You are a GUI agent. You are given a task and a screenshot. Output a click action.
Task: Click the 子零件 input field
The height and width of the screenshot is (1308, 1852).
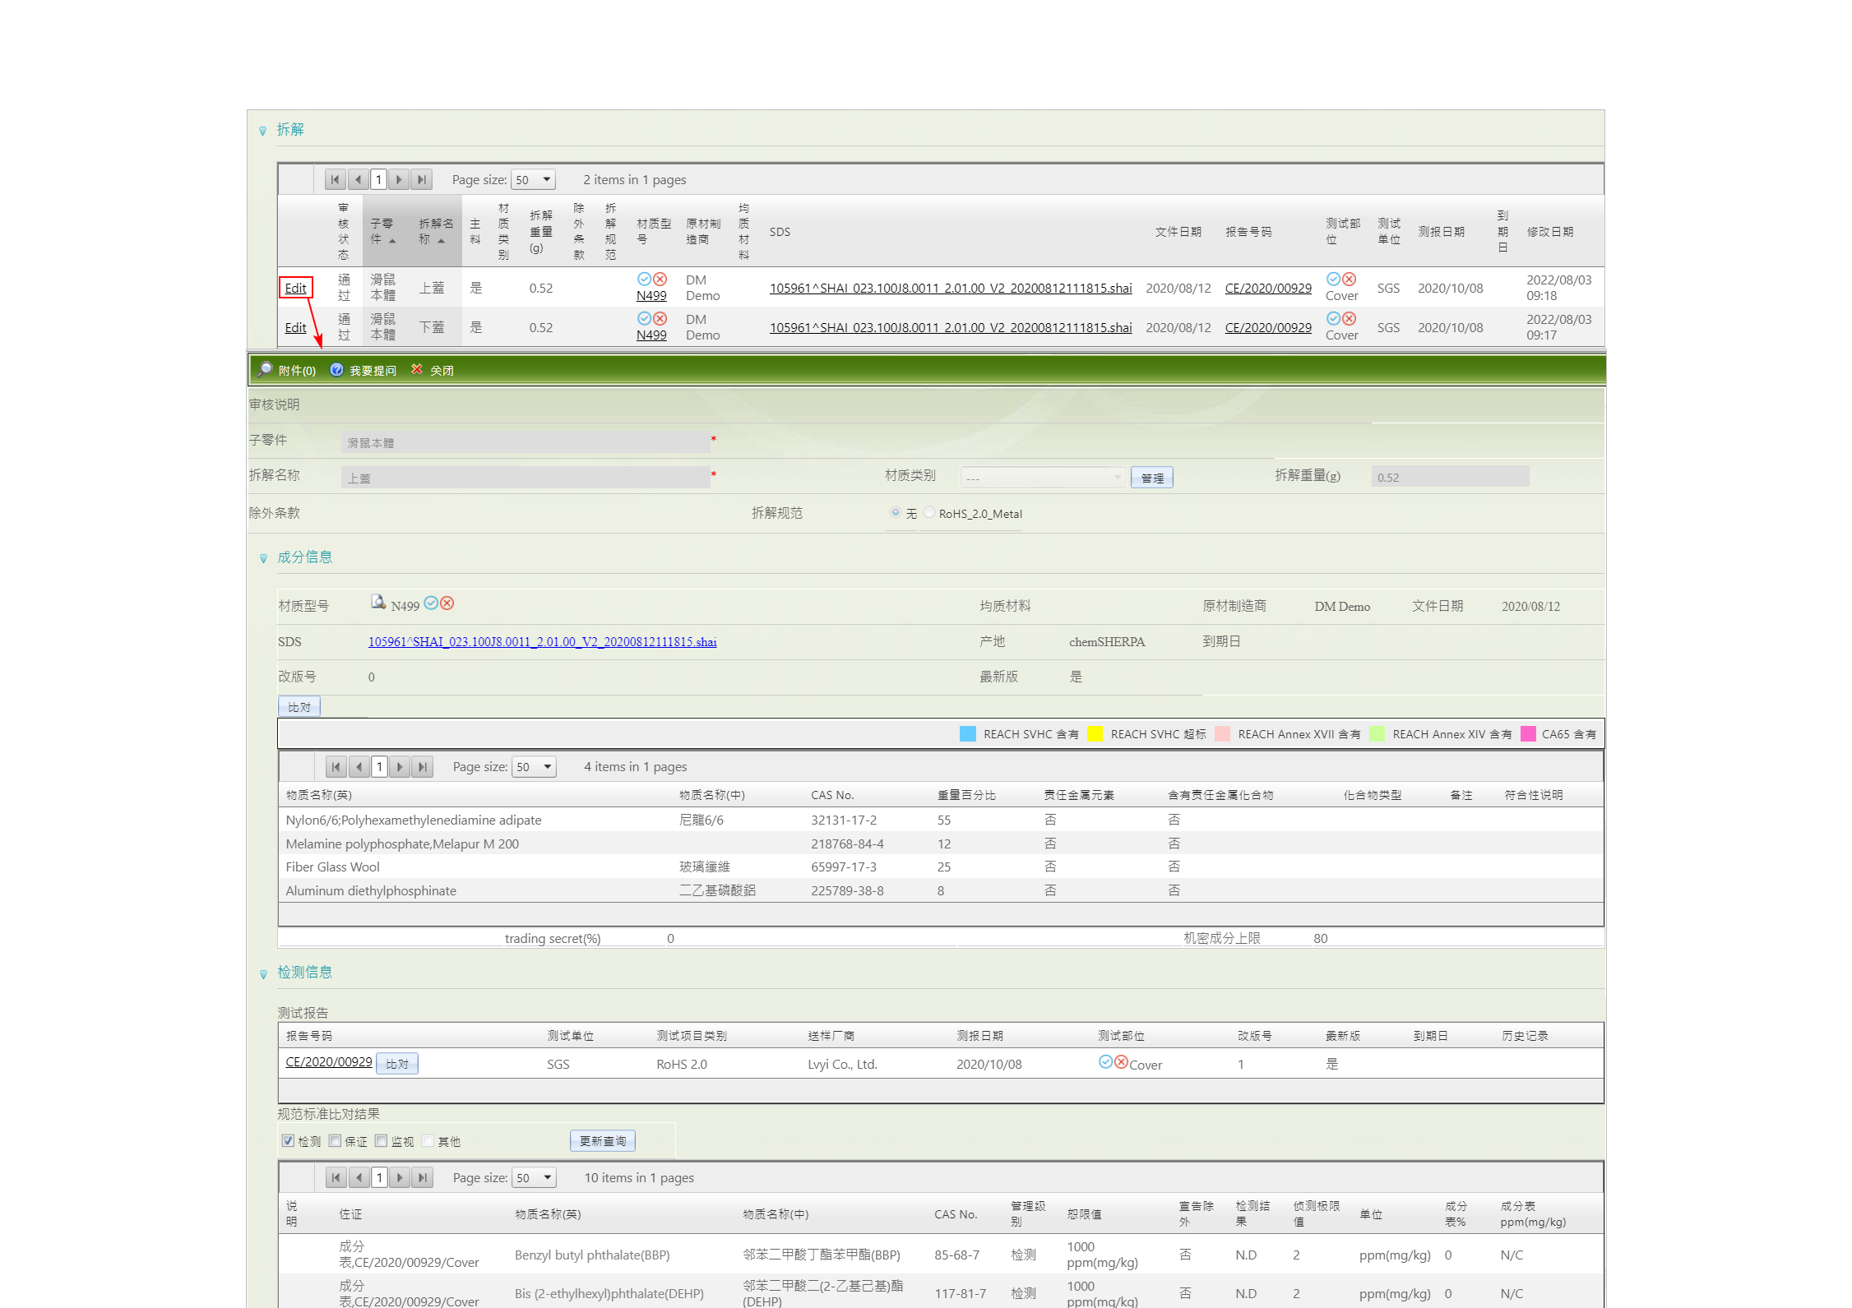click(x=526, y=442)
